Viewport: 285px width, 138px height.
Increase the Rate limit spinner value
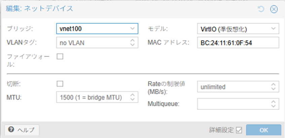273,85
